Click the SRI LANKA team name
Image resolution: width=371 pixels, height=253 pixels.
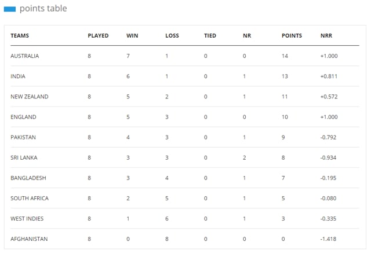pos(24,157)
